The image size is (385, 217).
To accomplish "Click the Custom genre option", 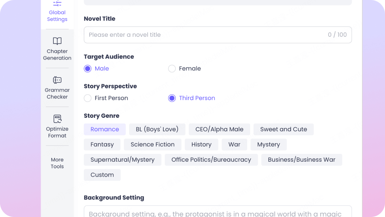I will (102, 175).
